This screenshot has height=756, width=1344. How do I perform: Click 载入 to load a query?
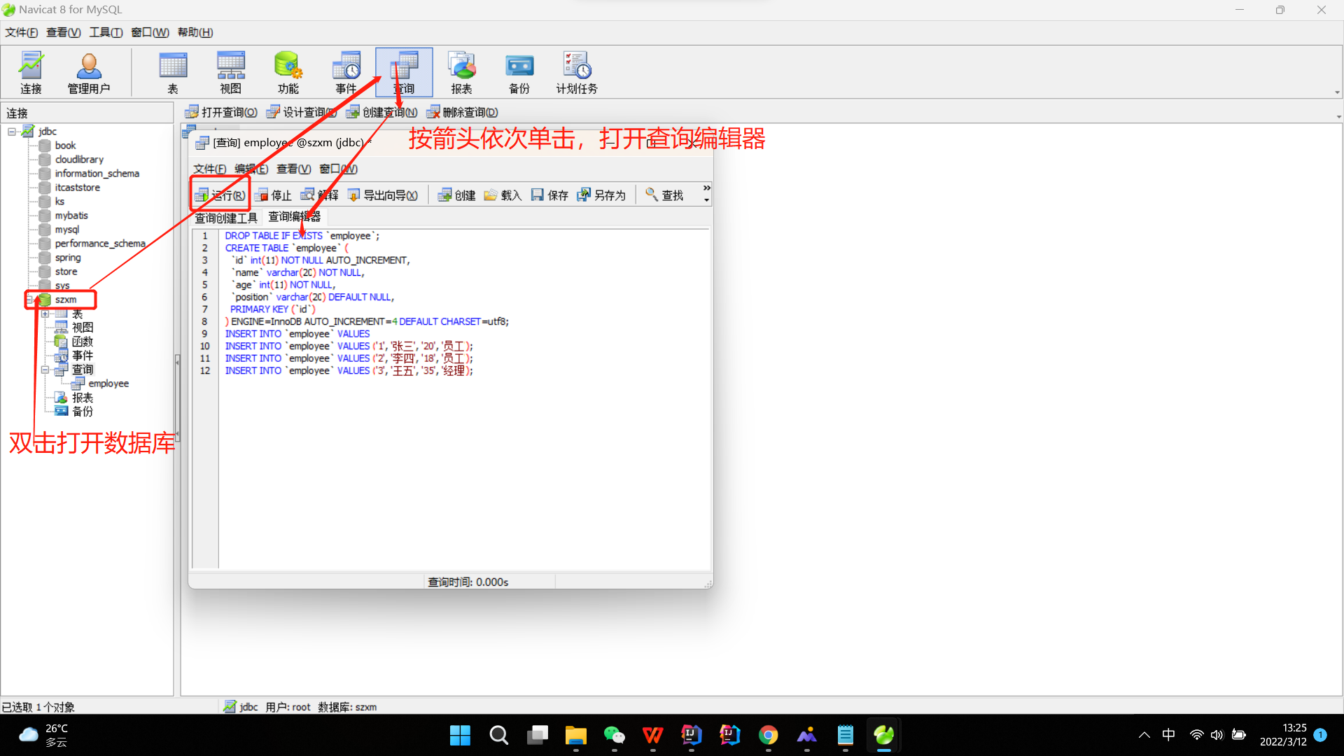tap(503, 195)
